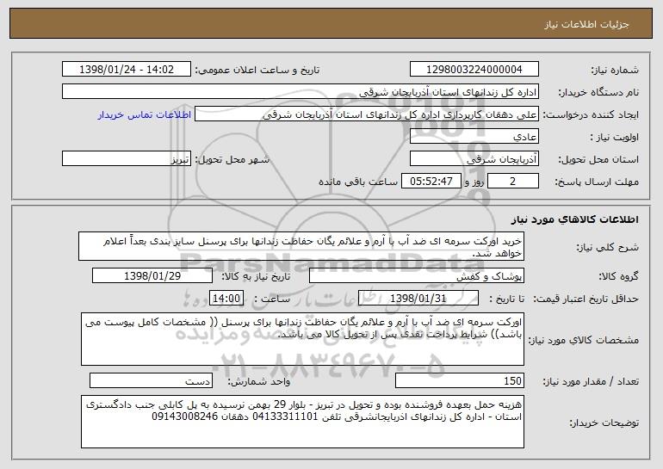Select the شهر محل تحویل label
This screenshot has height=469, width=663.
(232, 159)
